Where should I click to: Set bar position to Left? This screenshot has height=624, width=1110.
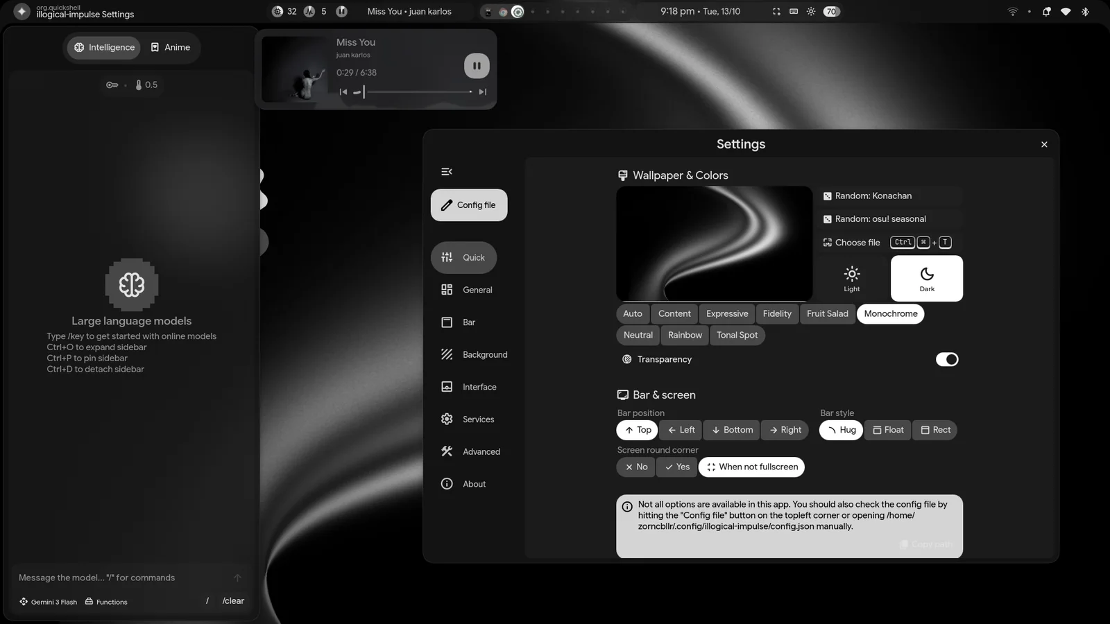(x=681, y=430)
